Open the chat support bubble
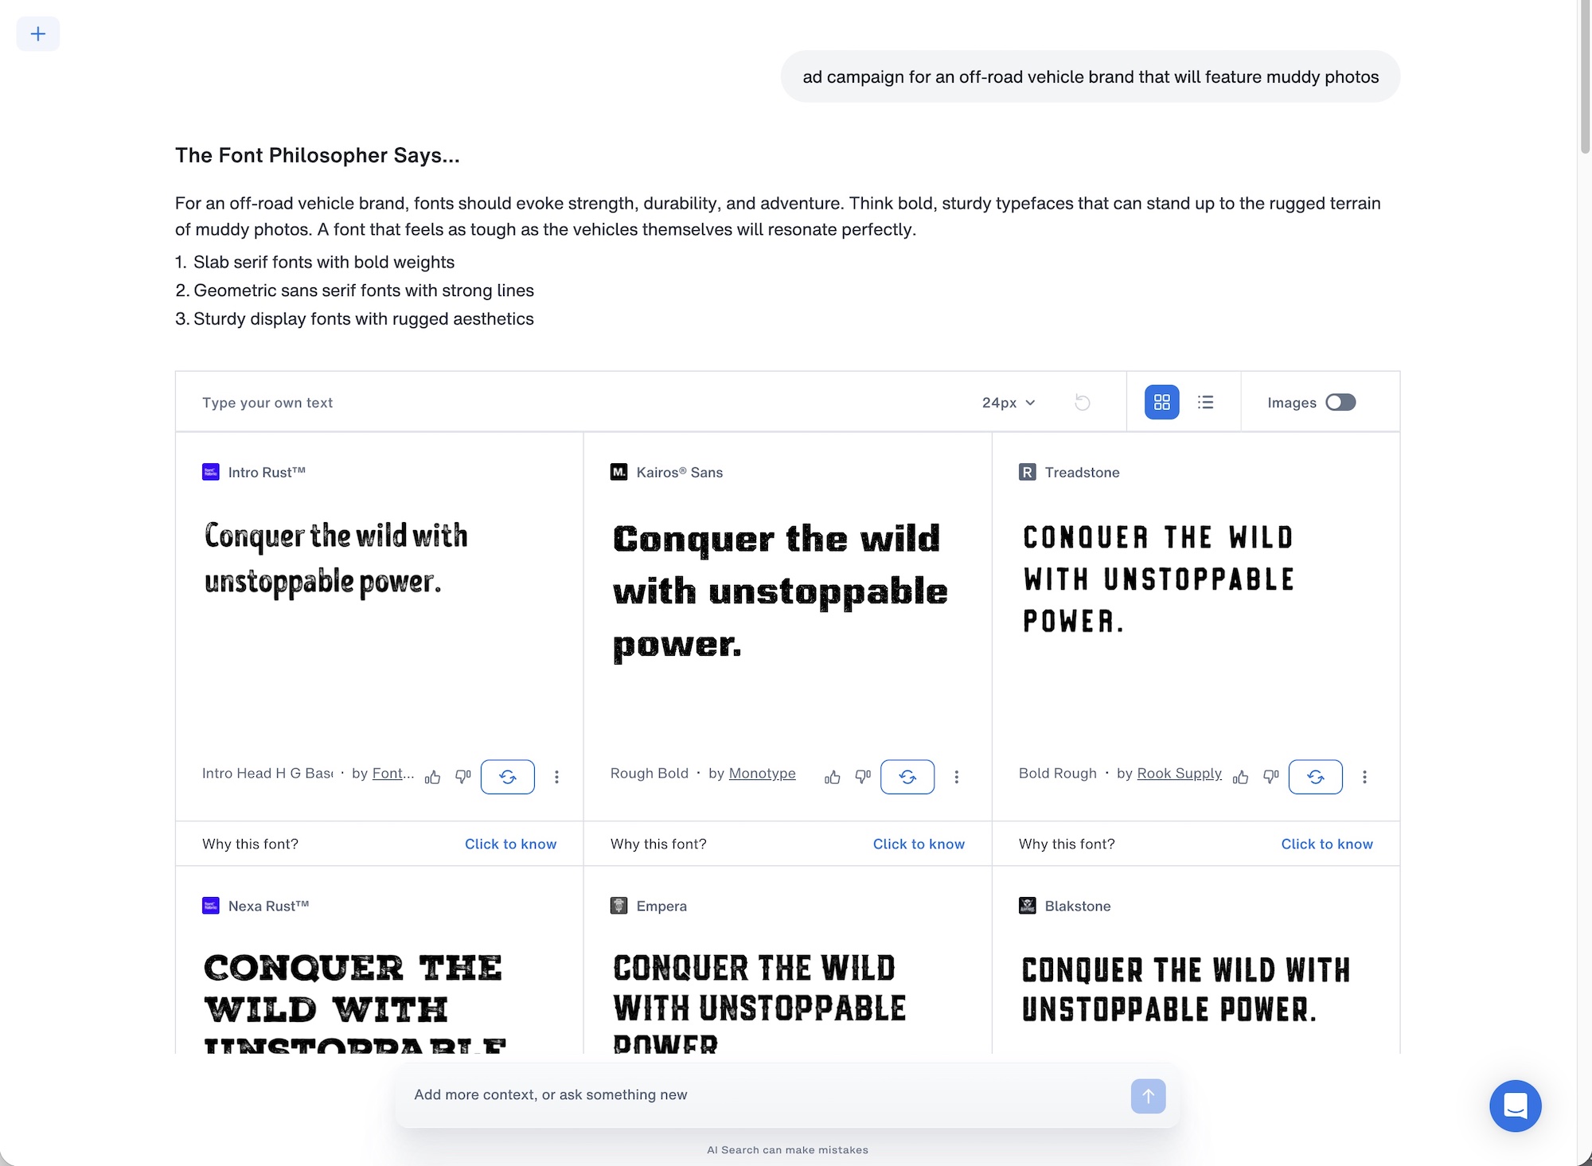The image size is (1592, 1166). (x=1515, y=1106)
